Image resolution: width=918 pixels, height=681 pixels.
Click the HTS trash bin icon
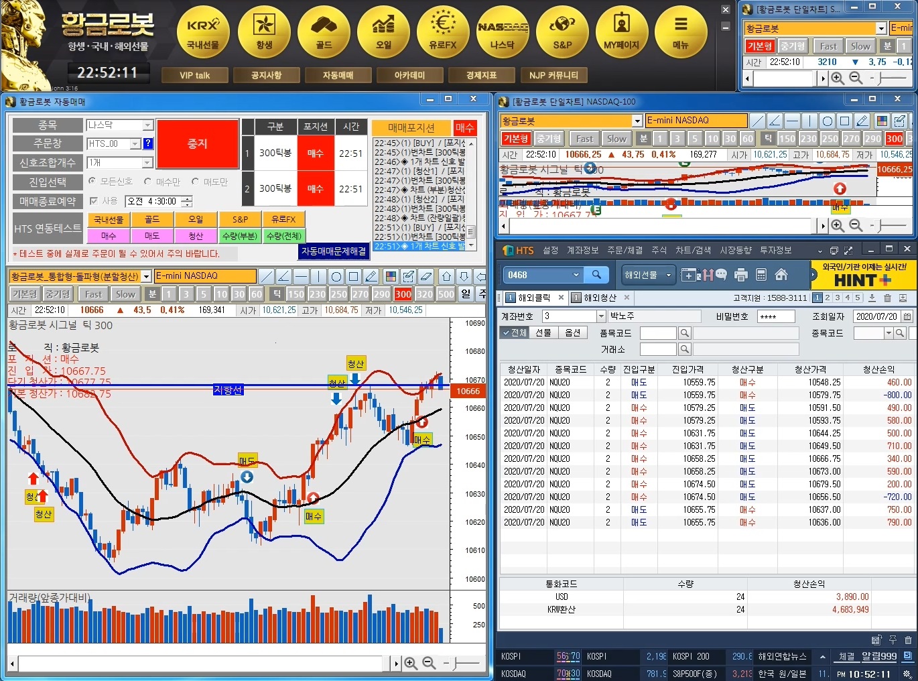coord(887,298)
